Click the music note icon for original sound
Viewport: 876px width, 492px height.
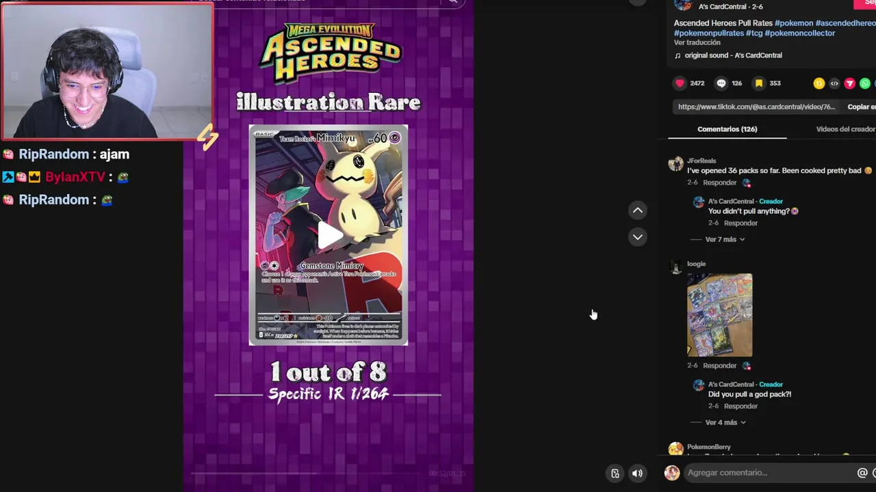pos(678,55)
